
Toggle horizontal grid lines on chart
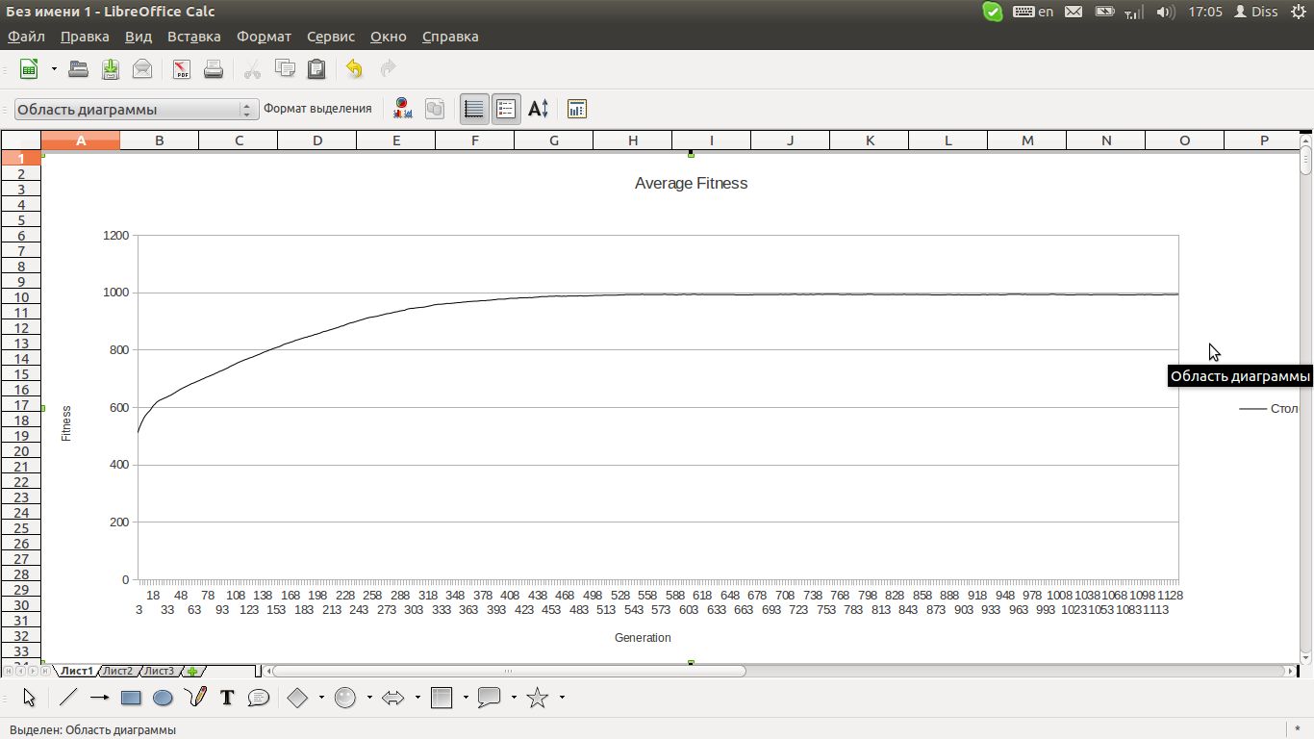(x=473, y=109)
